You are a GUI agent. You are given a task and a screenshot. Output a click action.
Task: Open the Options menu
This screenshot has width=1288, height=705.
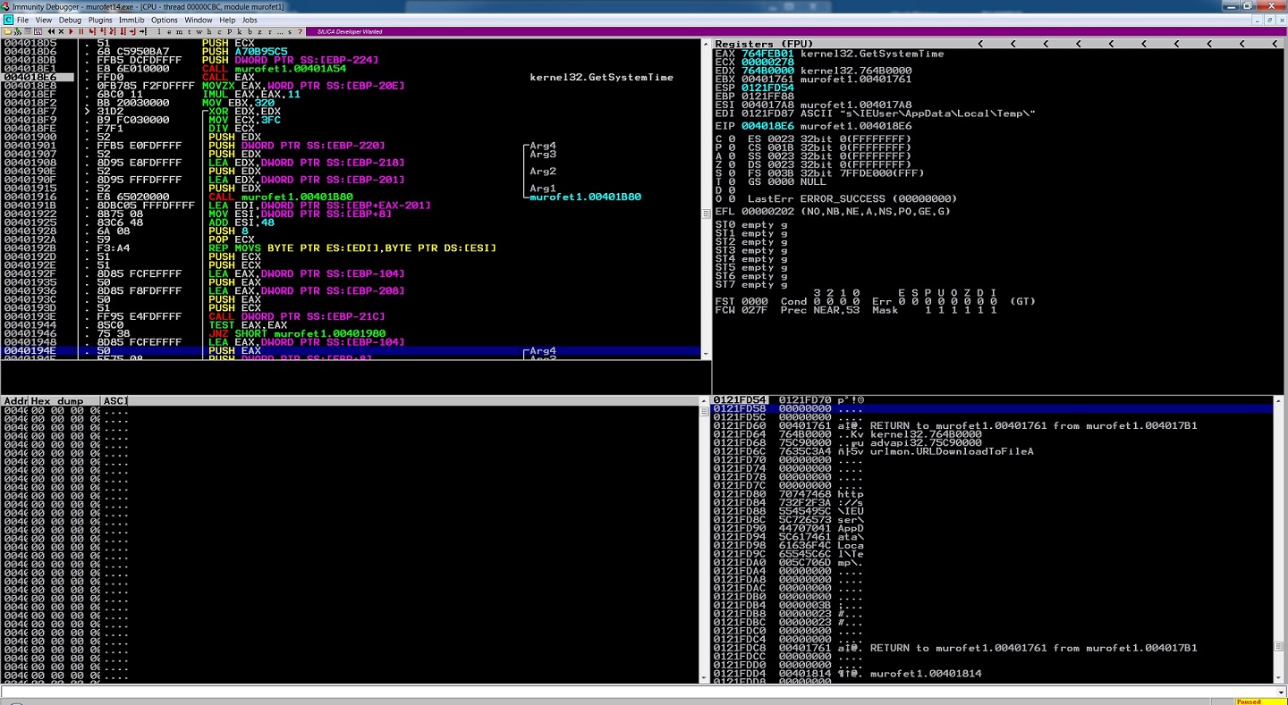click(164, 20)
